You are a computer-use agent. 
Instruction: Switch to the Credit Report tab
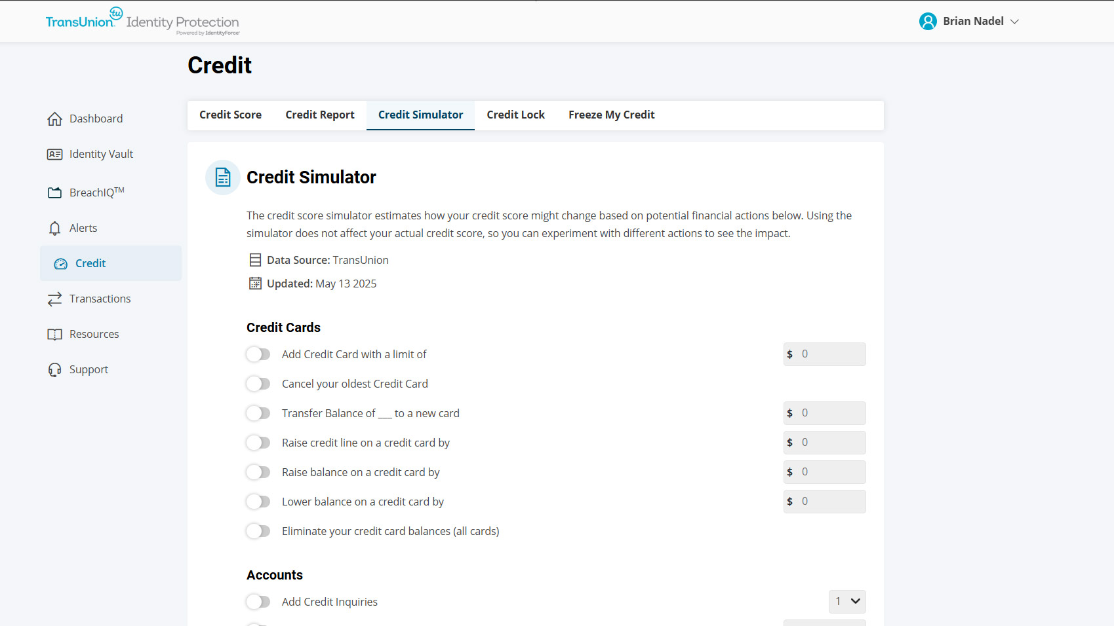coord(320,115)
